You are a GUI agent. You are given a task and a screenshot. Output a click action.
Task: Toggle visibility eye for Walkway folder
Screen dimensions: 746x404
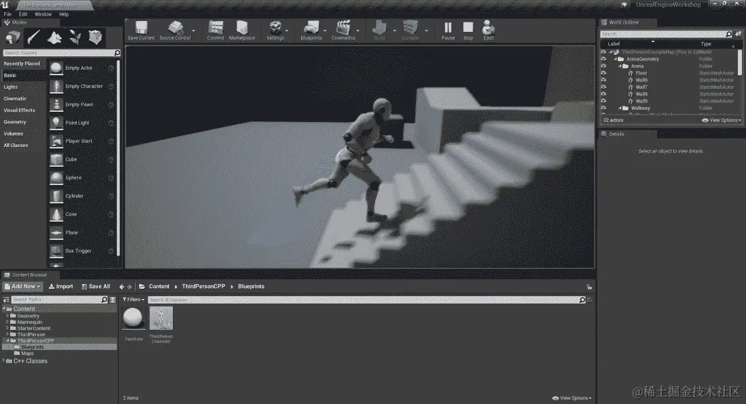604,108
